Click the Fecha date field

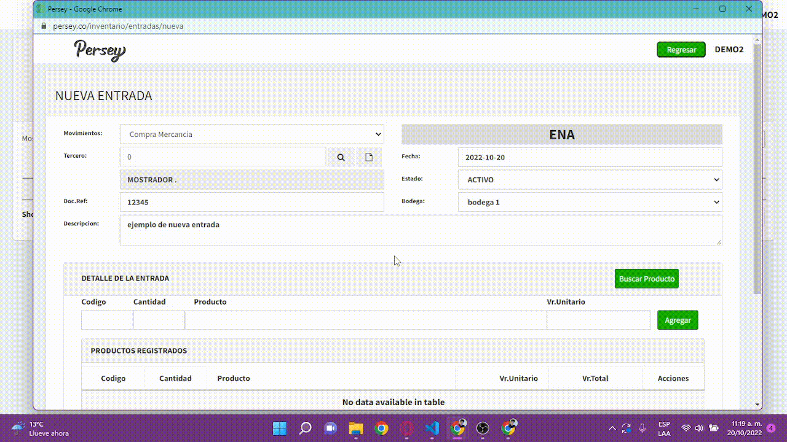590,157
